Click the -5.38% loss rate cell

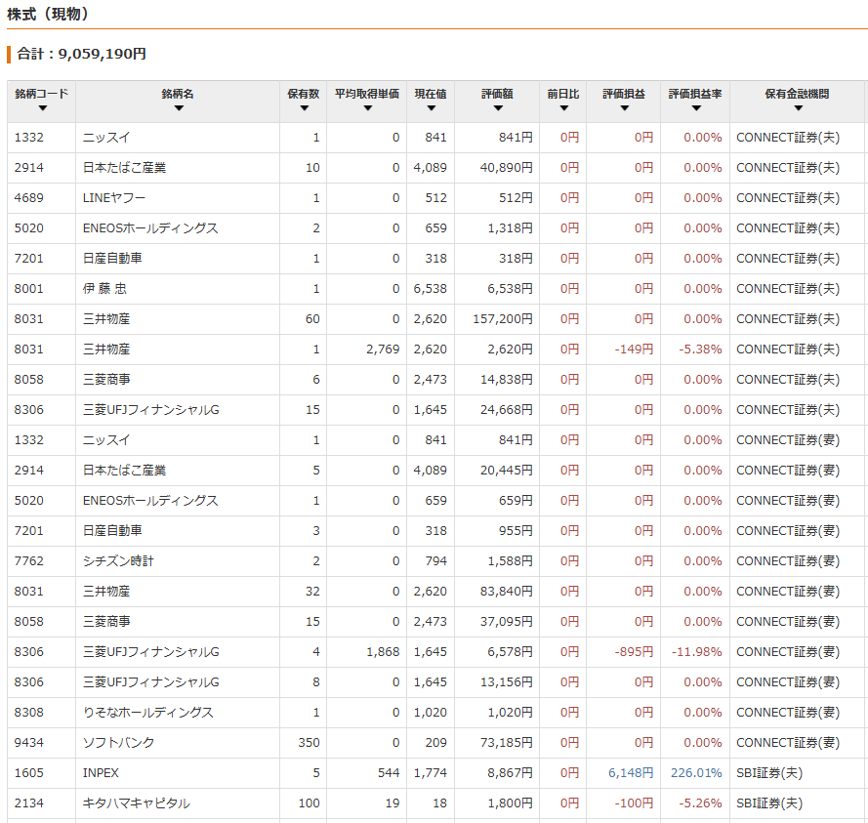coord(695,350)
